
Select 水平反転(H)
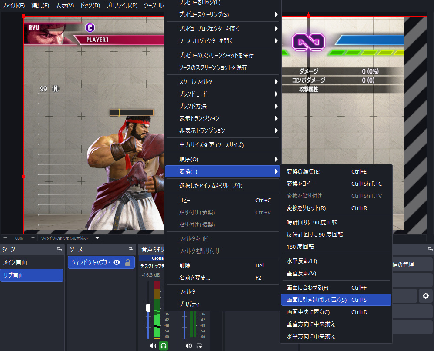coord(336,261)
